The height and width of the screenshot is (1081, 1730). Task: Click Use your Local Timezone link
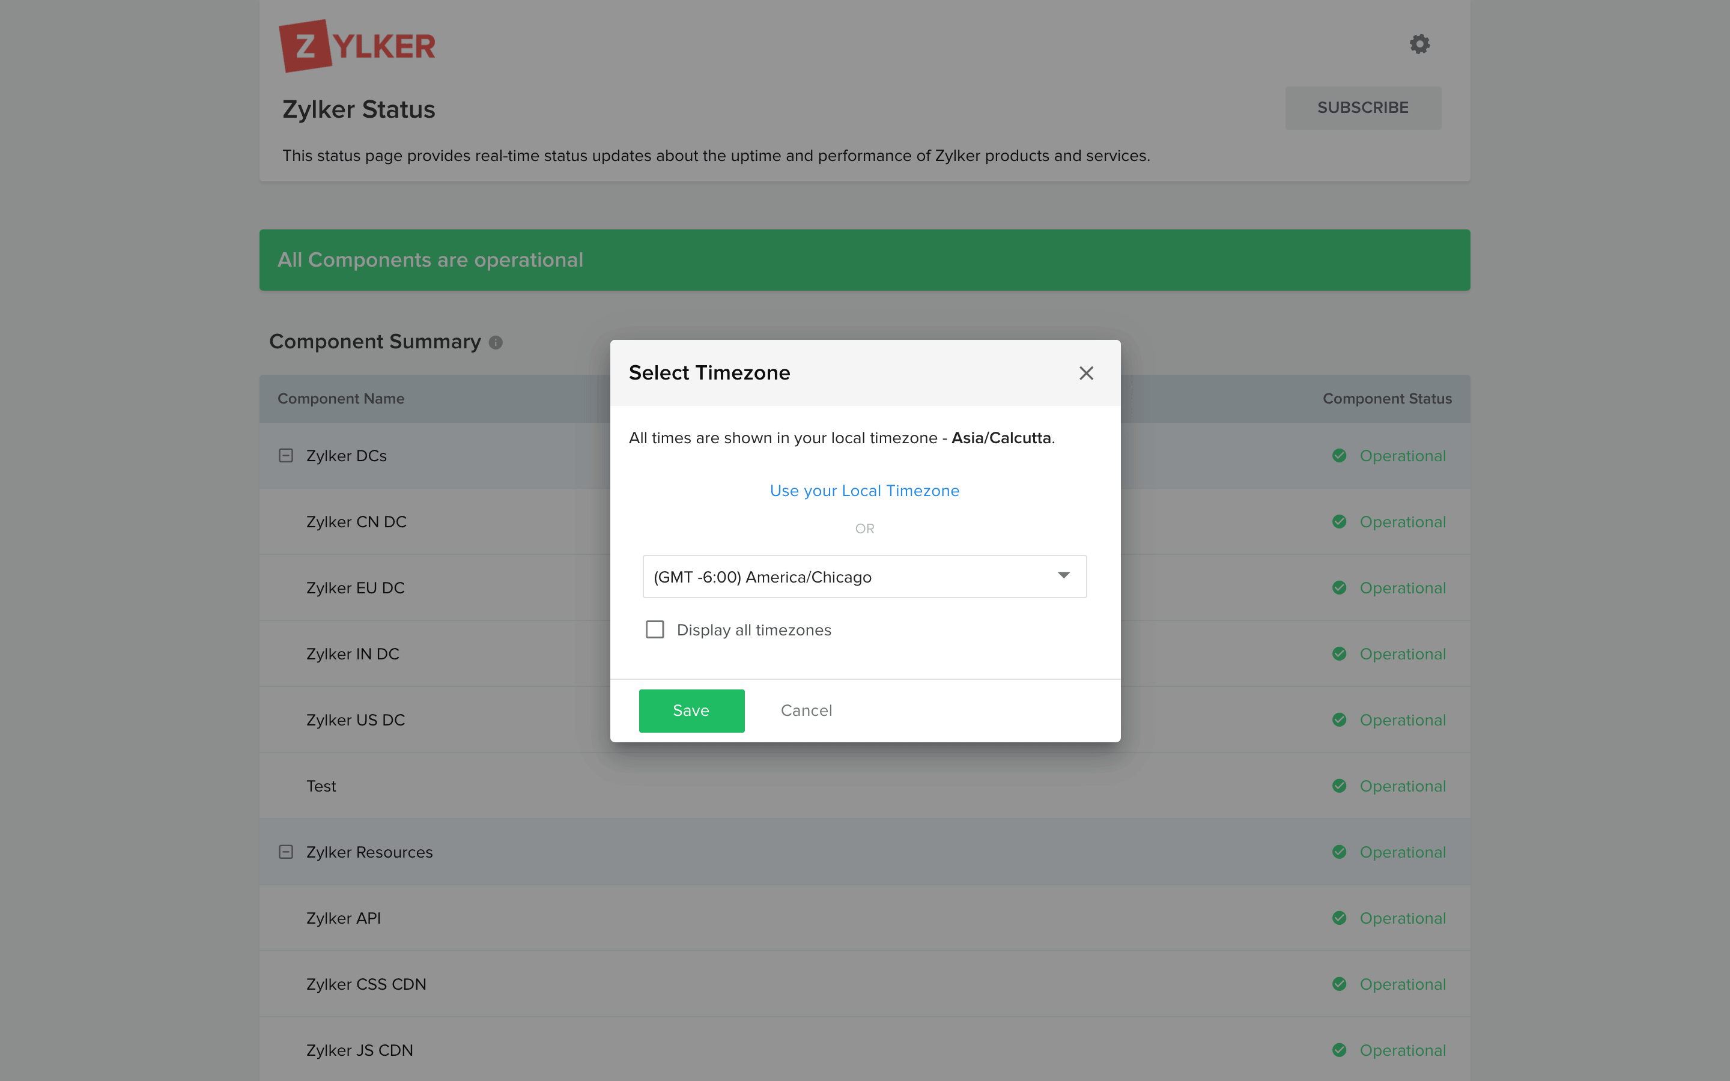(x=864, y=491)
